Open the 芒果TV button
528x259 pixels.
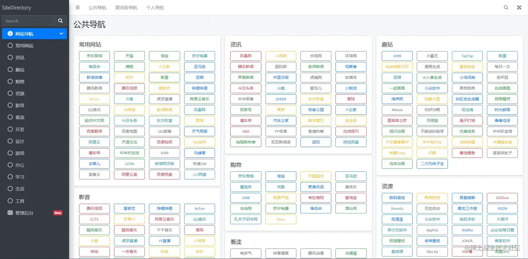129,219
